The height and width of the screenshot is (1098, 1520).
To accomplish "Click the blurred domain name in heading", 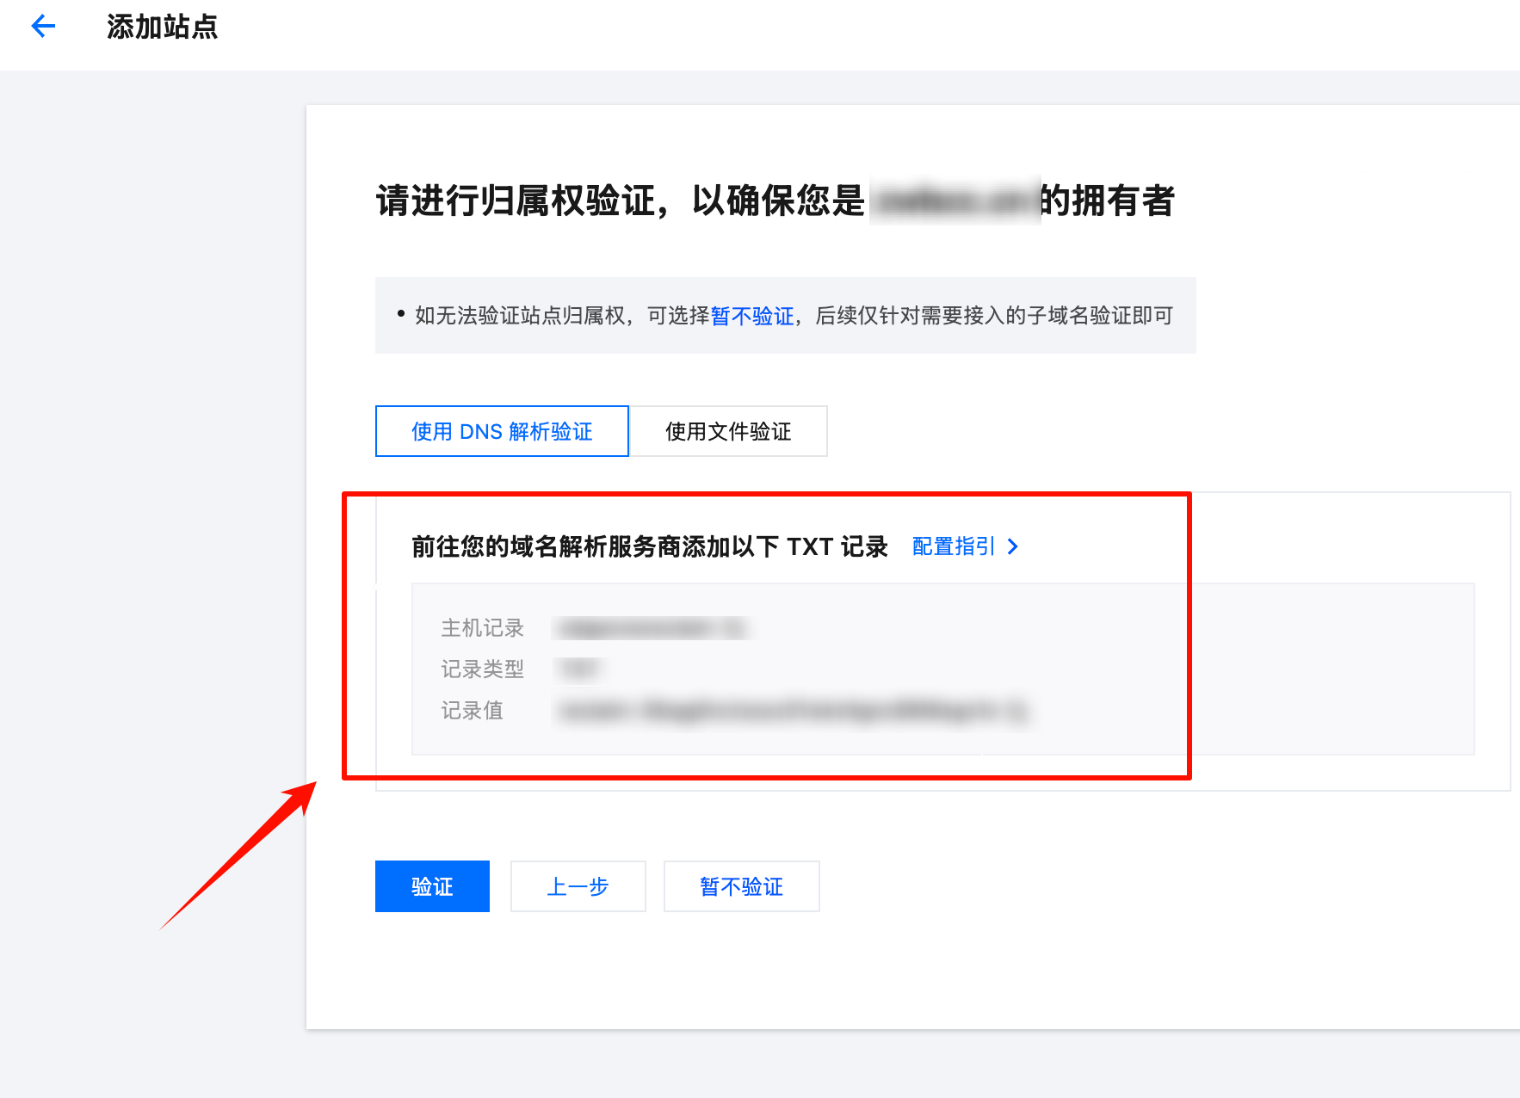I will (x=954, y=201).
